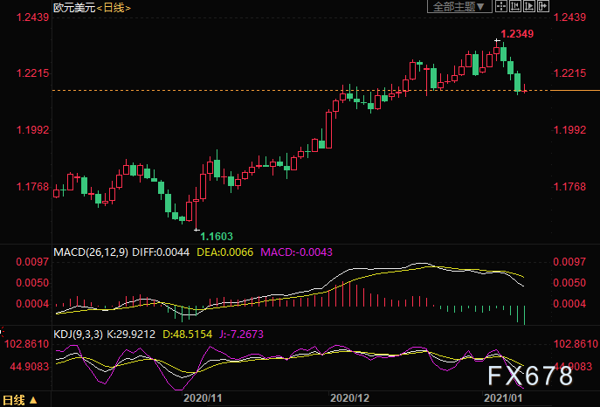Click the 1.1603 low price marker

[217, 236]
